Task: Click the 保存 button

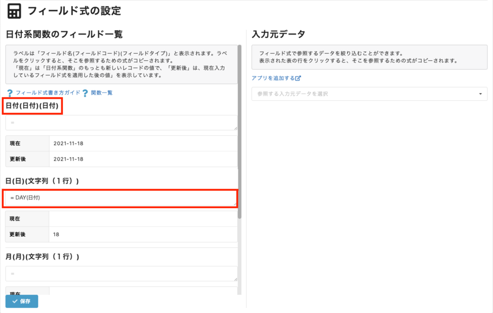Action: [22, 301]
